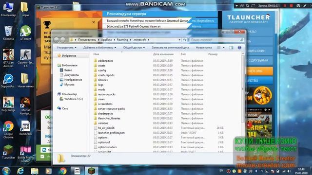The height and width of the screenshot is (175, 312).
Task: Sort by the Тип column header
Action: (x=183, y=54)
